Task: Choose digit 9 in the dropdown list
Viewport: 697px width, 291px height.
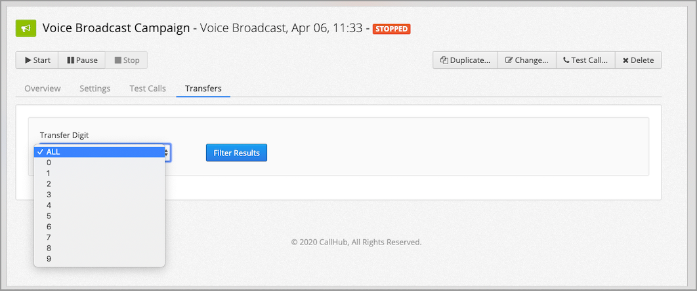Action: (99, 259)
